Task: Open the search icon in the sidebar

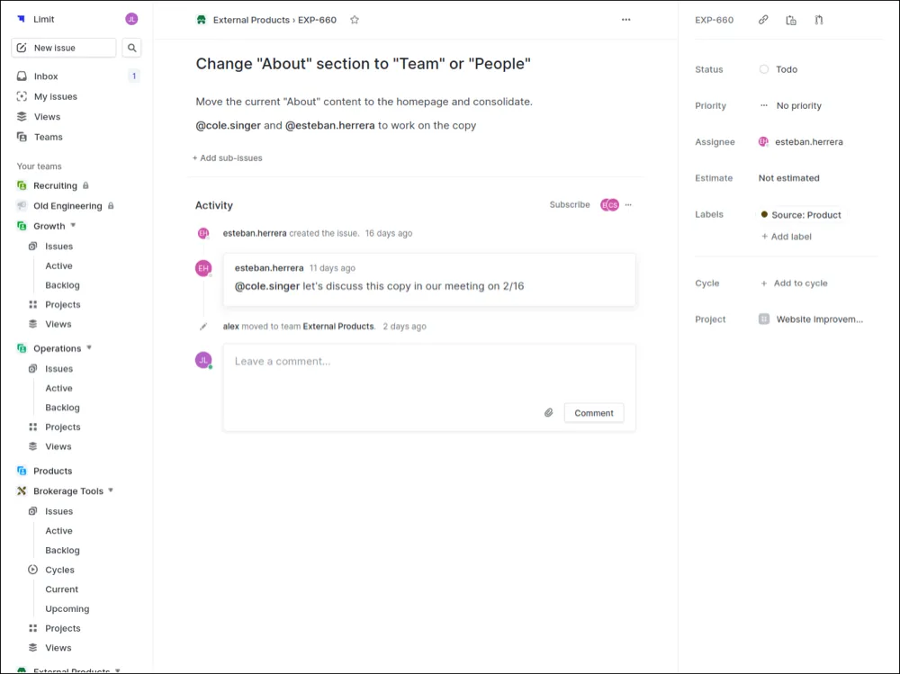Action: point(131,47)
